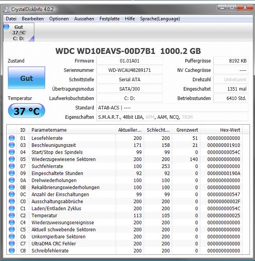Image resolution: width=255 pixels, height=261 pixels.
Task: Click the Grenzwert column header
Action: tap(186, 130)
